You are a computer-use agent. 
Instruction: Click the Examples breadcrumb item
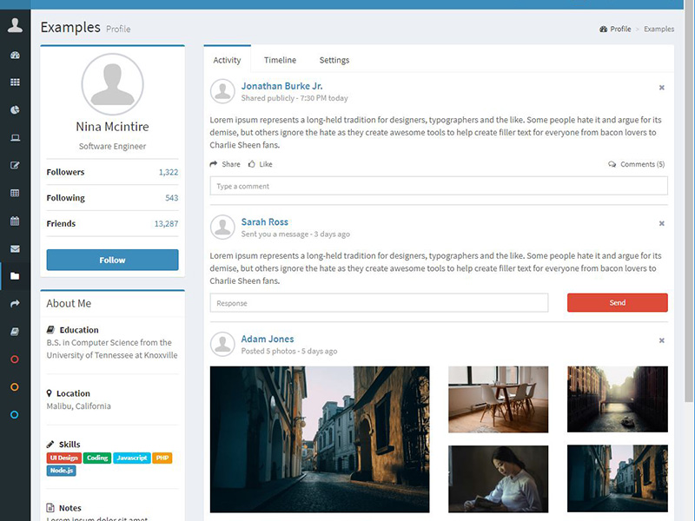point(659,29)
